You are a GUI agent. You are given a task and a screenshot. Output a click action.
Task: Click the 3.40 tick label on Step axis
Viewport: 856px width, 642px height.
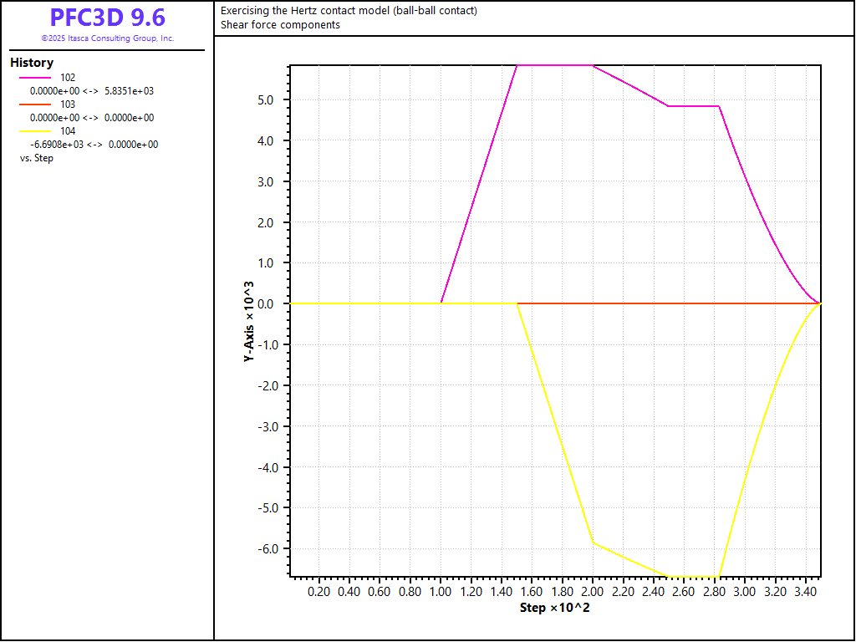[x=804, y=591]
